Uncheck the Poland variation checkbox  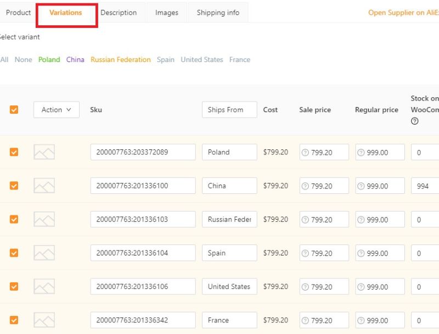click(x=14, y=152)
